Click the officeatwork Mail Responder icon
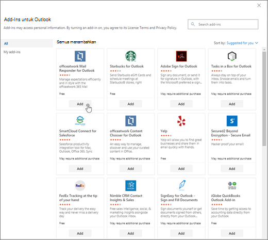The image size is (268, 240). (x=80, y=56)
